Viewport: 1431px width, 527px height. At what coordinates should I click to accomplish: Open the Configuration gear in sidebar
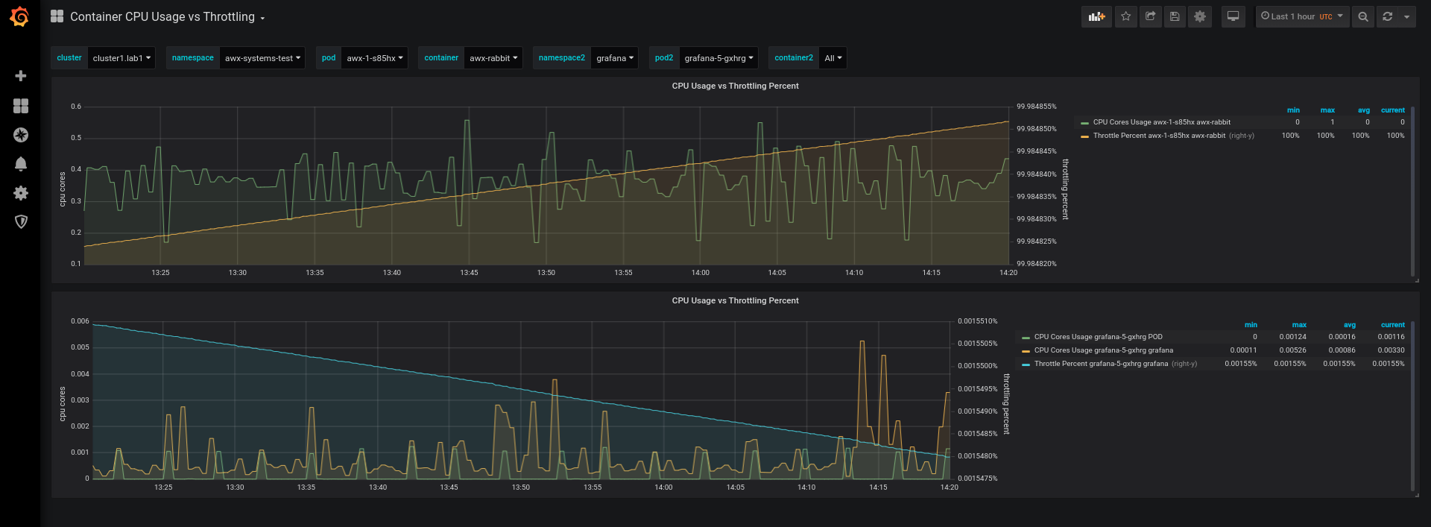(x=21, y=193)
